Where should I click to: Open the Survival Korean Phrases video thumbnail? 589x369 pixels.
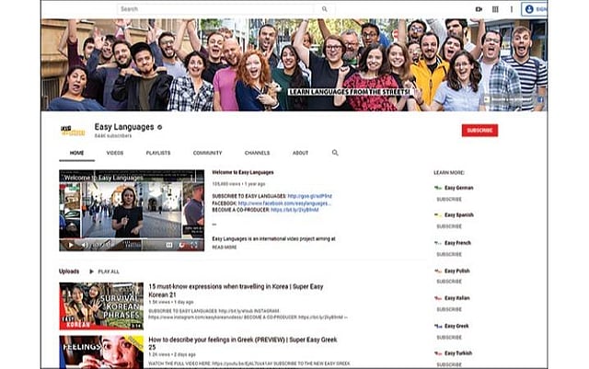(101, 306)
